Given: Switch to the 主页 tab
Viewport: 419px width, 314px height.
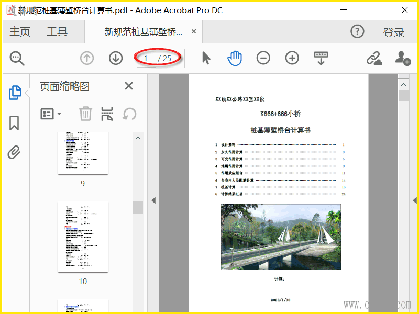Looking at the screenshot, I should [x=20, y=31].
